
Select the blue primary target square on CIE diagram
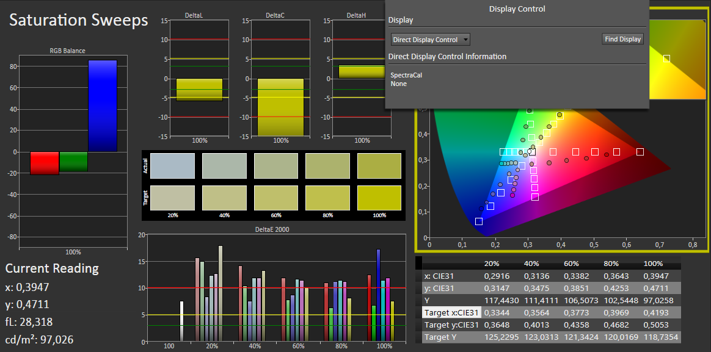479,221
